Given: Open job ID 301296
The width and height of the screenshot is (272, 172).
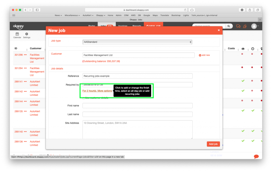Looking at the screenshot, I should (x=19, y=55).
